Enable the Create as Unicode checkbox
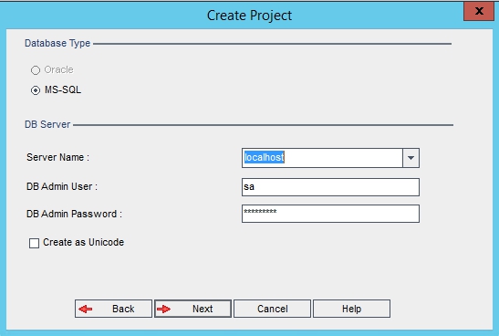 click(34, 243)
